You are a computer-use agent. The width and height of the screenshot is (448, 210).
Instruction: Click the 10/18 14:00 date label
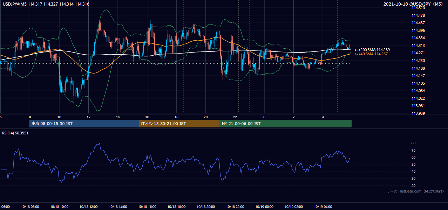[118, 207]
